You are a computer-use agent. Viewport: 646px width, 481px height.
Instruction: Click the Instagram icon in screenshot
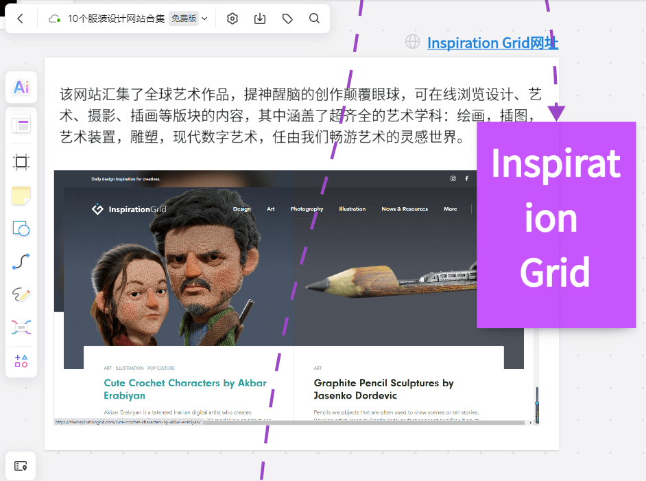[x=453, y=178]
